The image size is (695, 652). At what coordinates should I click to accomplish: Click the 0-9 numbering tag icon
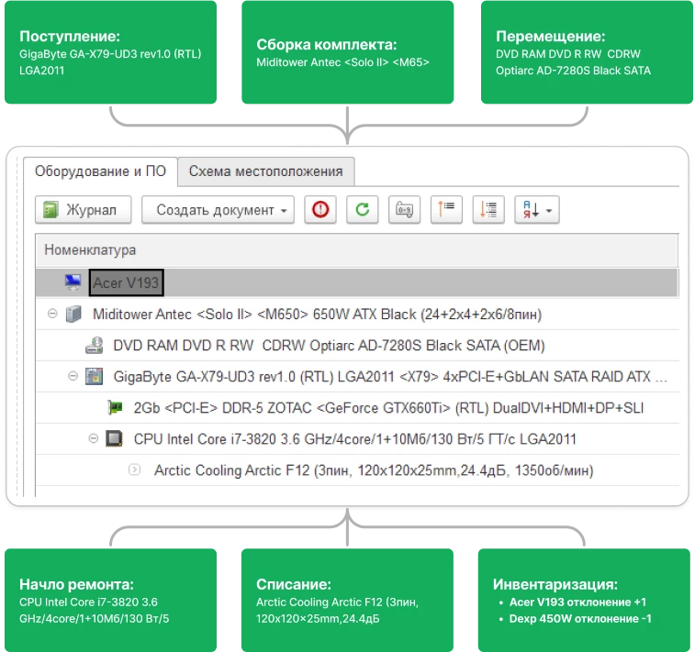pyautogui.click(x=404, y=209)
